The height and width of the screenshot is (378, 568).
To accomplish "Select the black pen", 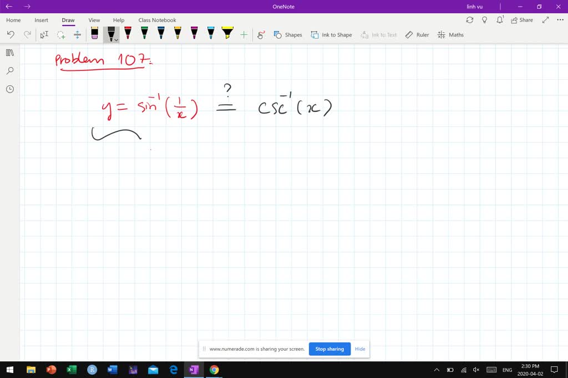I will (111, 32).
